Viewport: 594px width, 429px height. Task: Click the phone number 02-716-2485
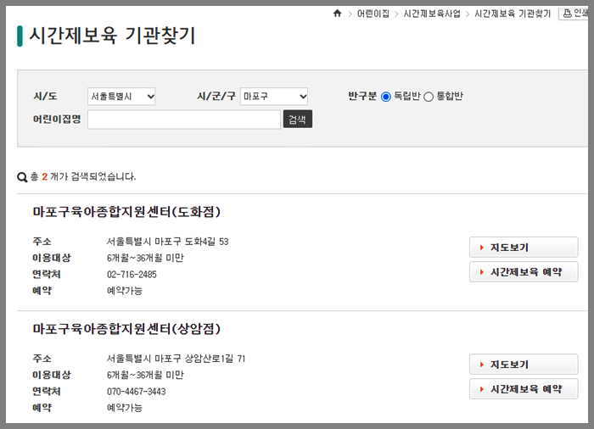tap(132, 275)
